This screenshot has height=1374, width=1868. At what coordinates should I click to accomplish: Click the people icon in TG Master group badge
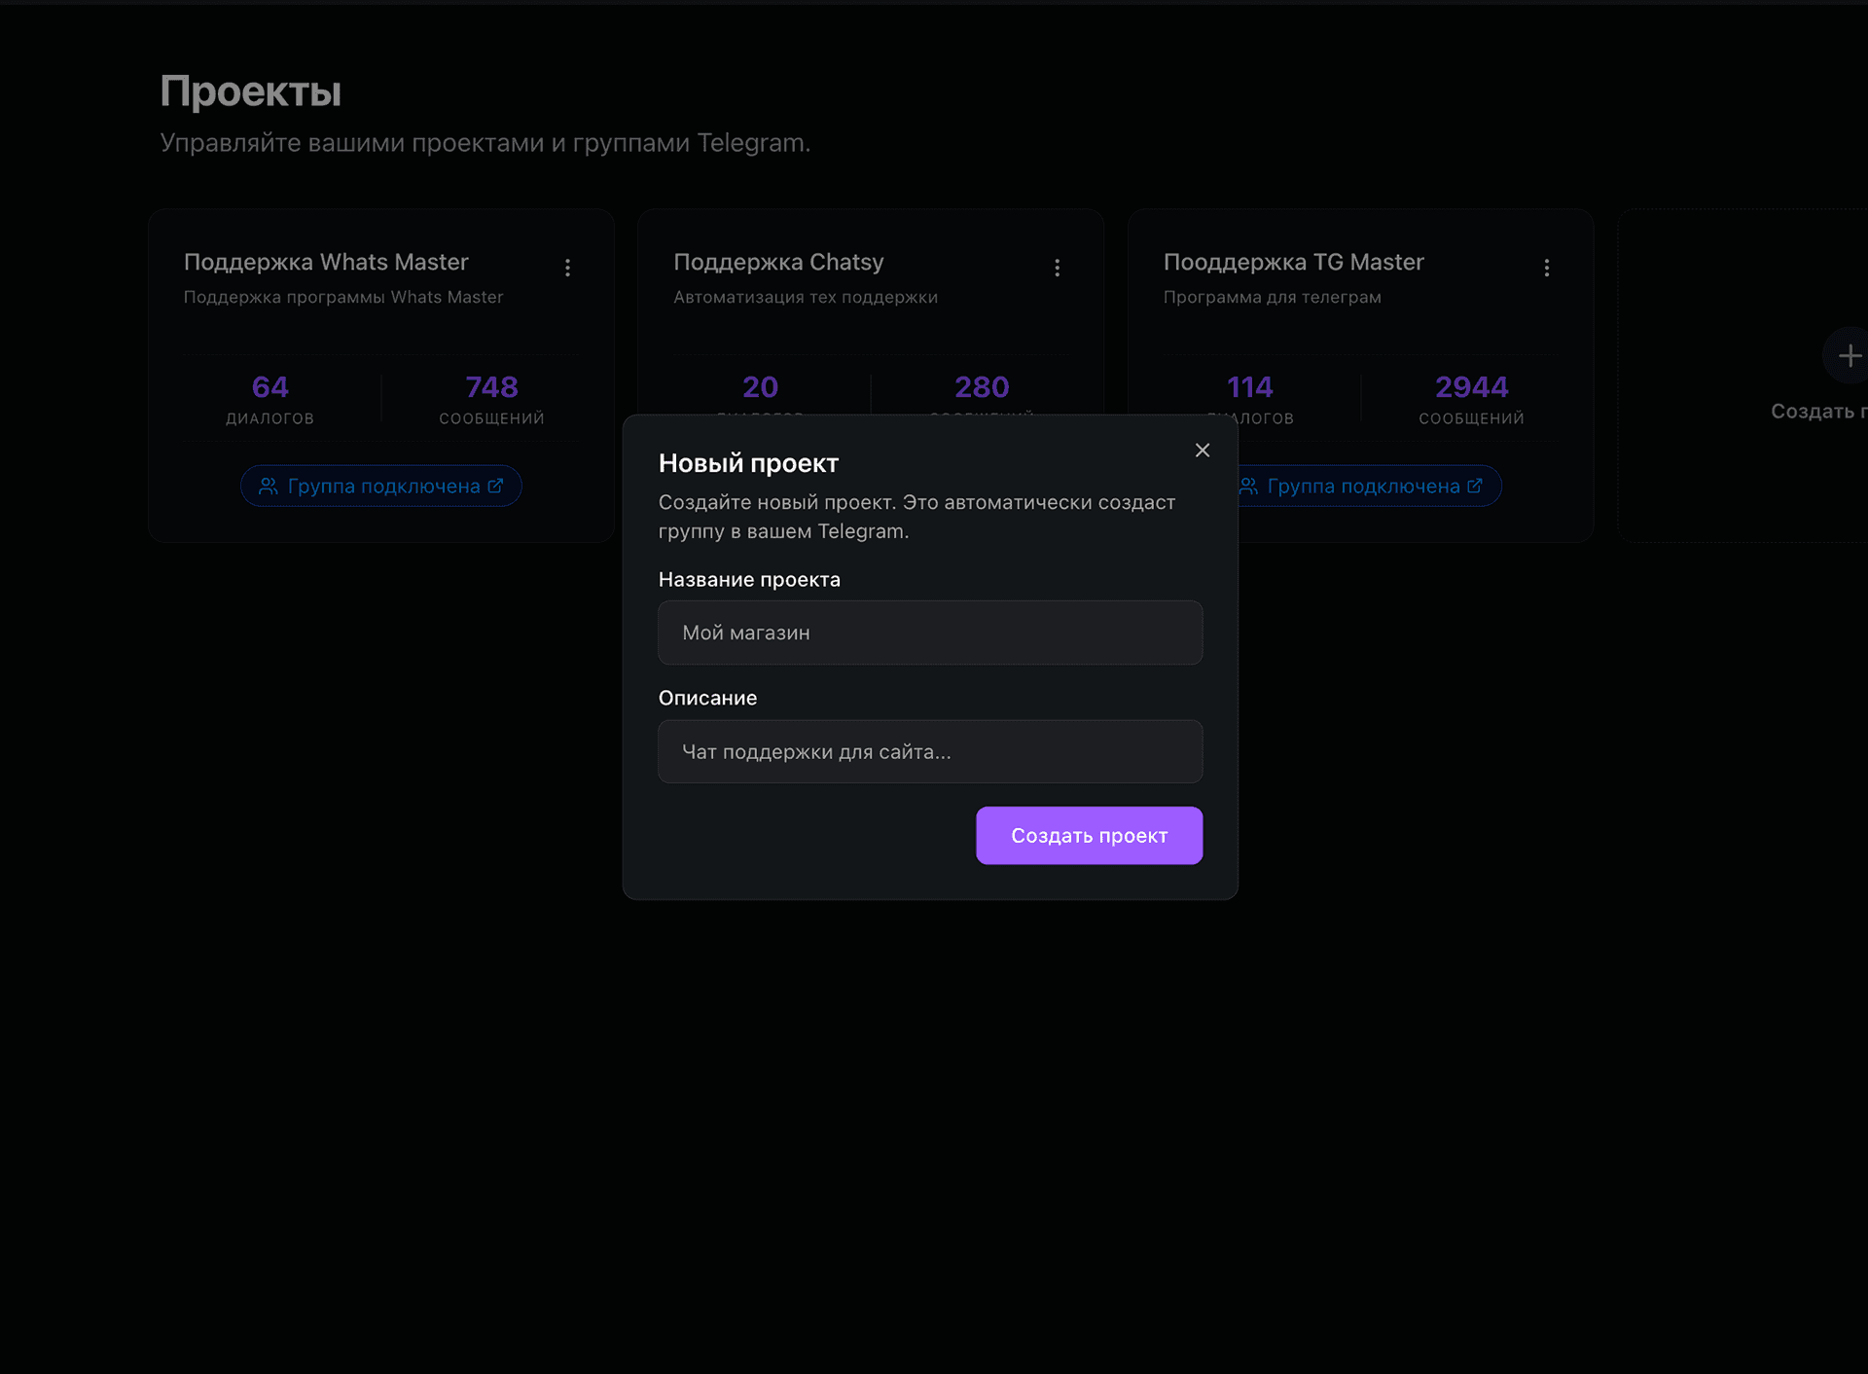(1249, 486)
